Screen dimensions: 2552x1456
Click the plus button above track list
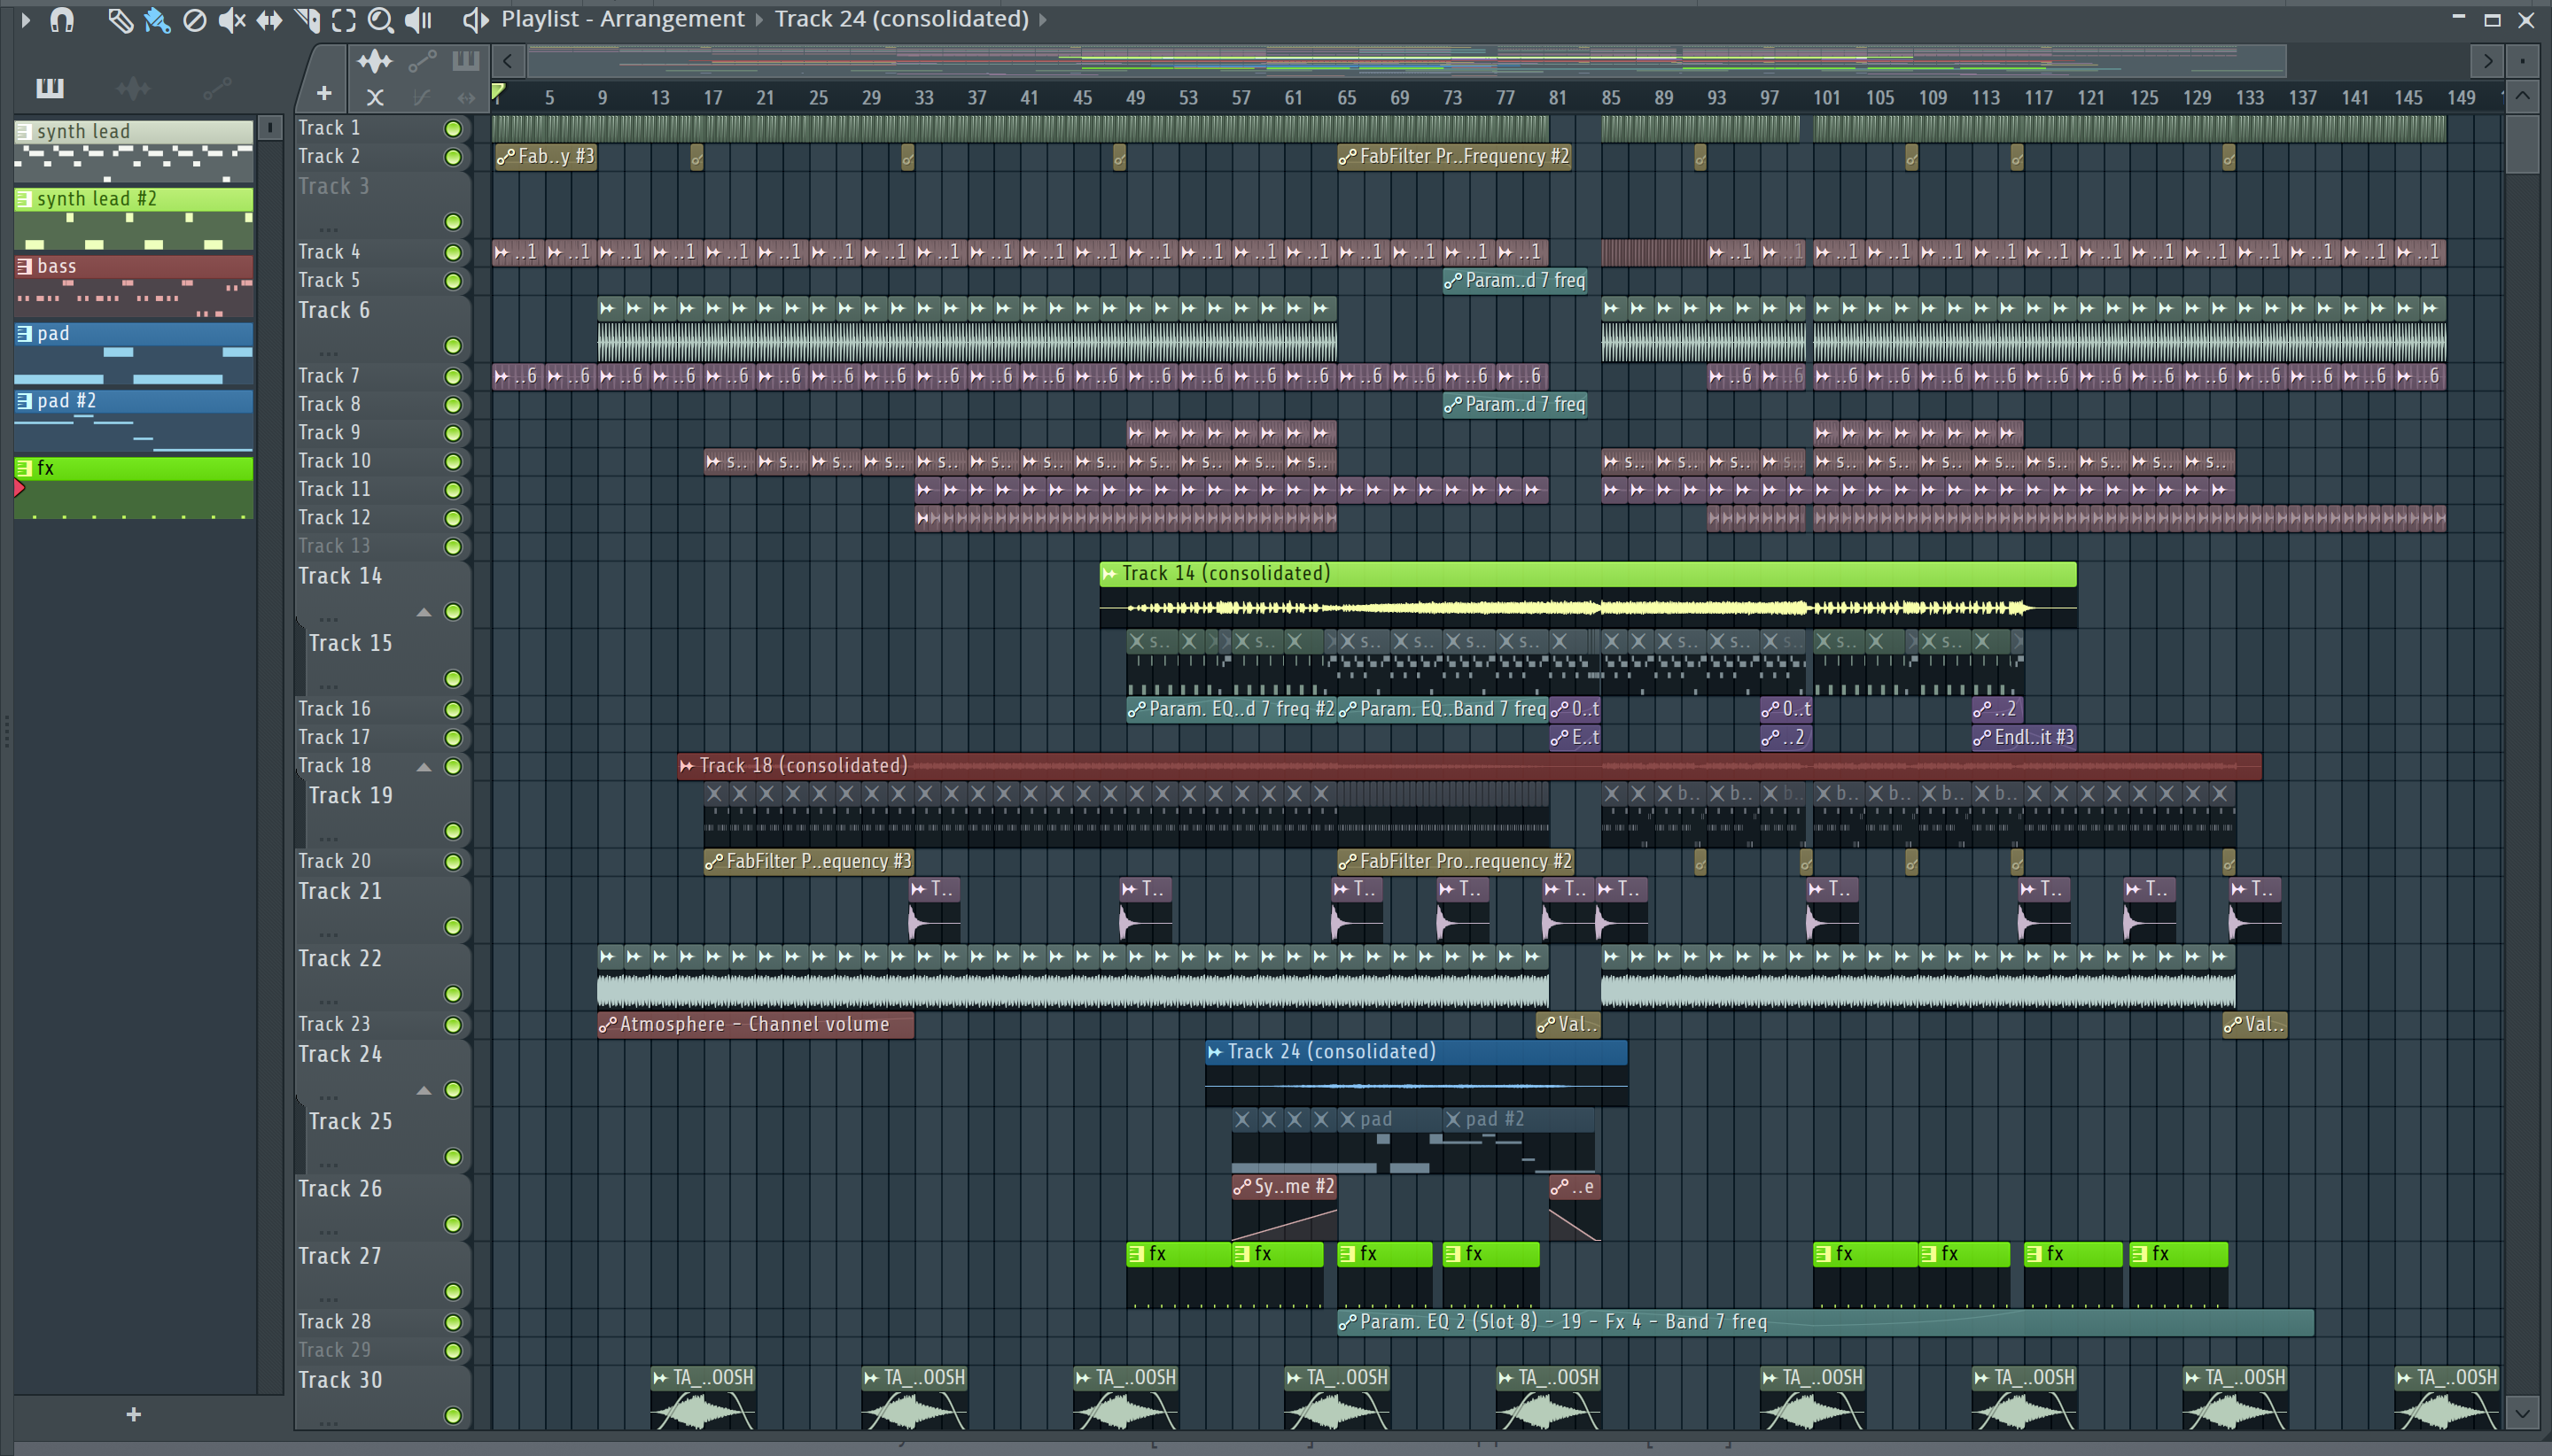pyautogui.click(x=324, y=94)
